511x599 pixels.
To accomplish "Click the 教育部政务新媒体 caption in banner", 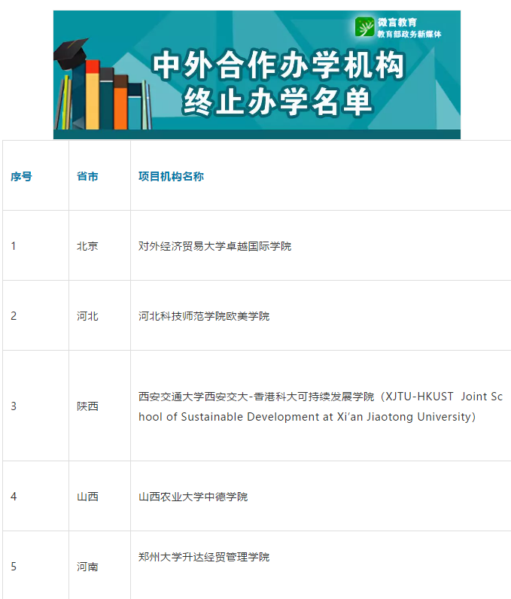I will [409, 35].
